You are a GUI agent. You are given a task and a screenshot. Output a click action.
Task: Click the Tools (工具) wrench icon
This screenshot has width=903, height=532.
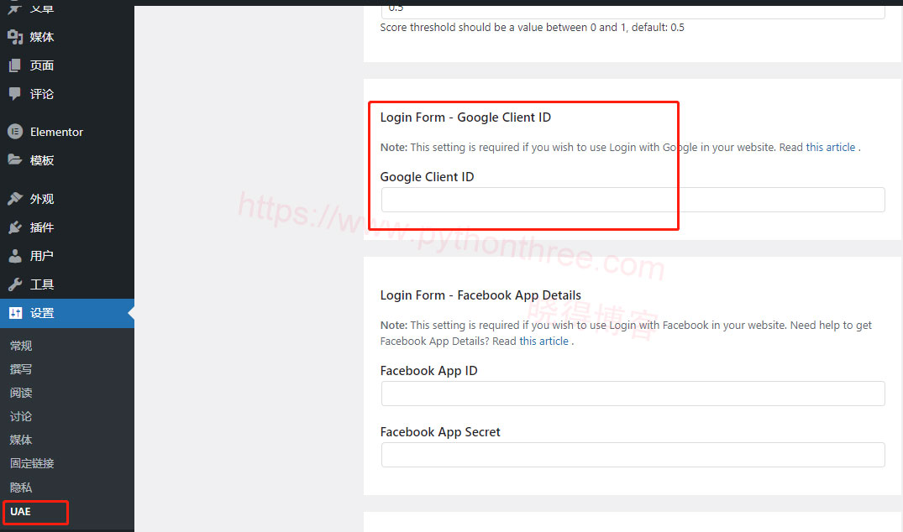[x=15, y=284]
